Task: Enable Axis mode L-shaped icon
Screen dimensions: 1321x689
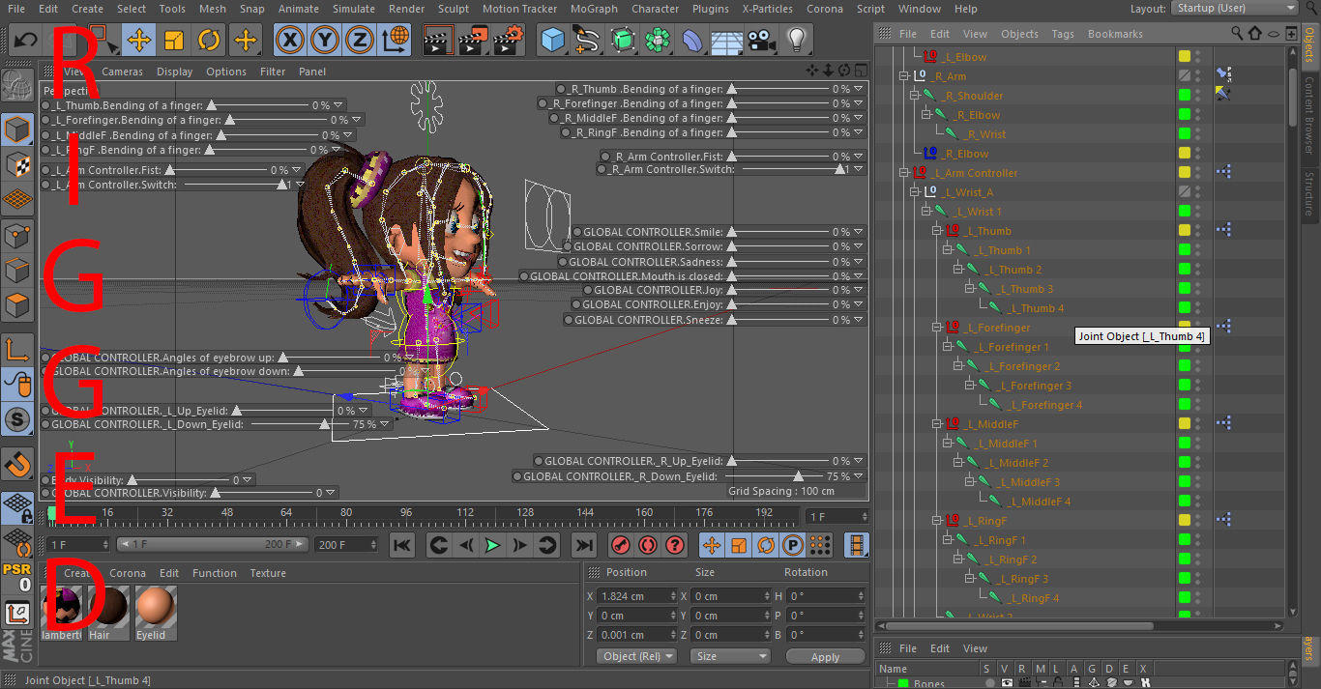Action: (x=18, y=351)
